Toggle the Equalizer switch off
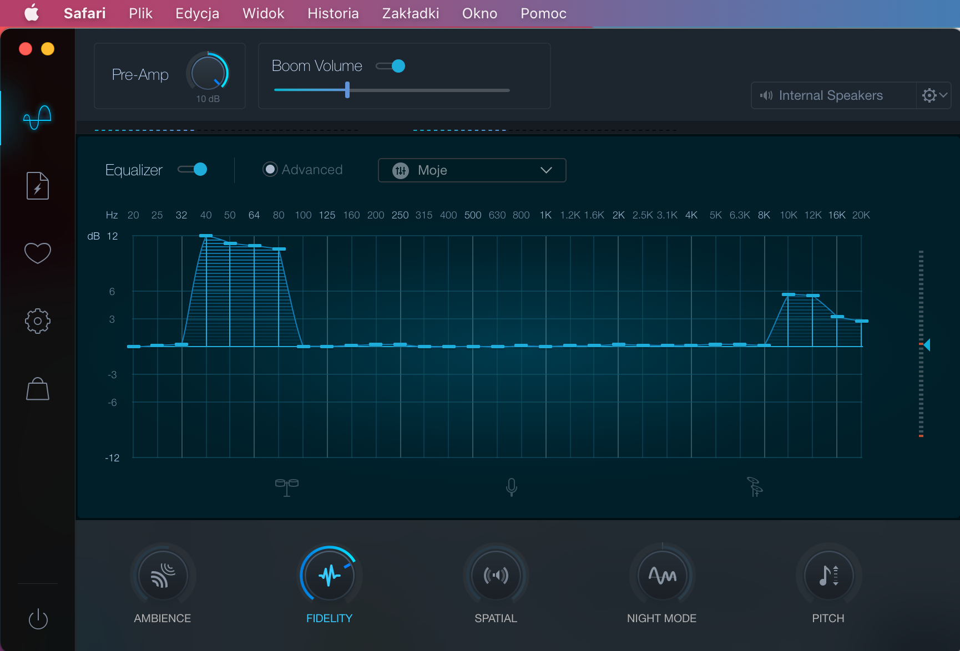This screenshot has height=651, width=960. tap(193, 169)
